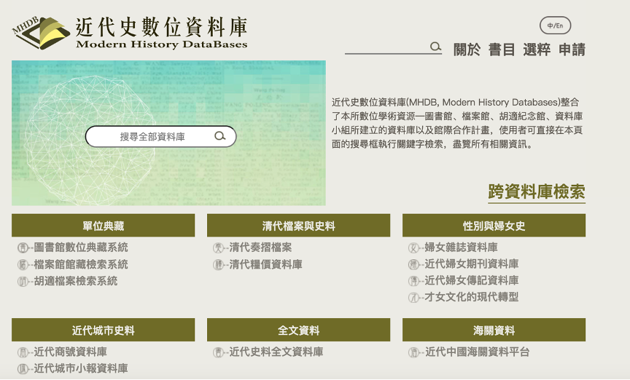Open the 申請 menu item

[x=572, y=50]
